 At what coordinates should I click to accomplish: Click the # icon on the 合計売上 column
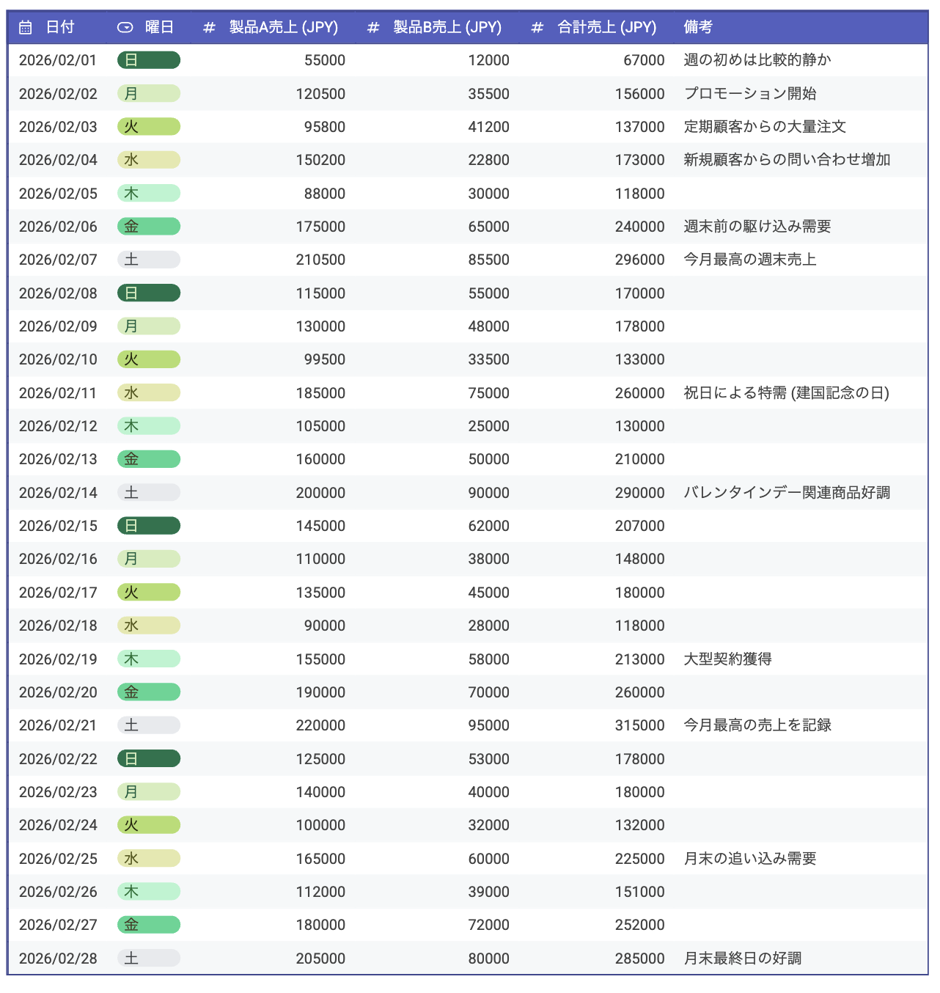click(x=537, y=27)
